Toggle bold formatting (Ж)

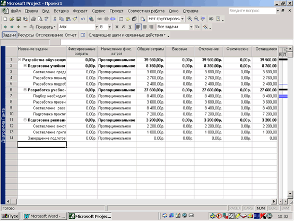tap(117, 27)
